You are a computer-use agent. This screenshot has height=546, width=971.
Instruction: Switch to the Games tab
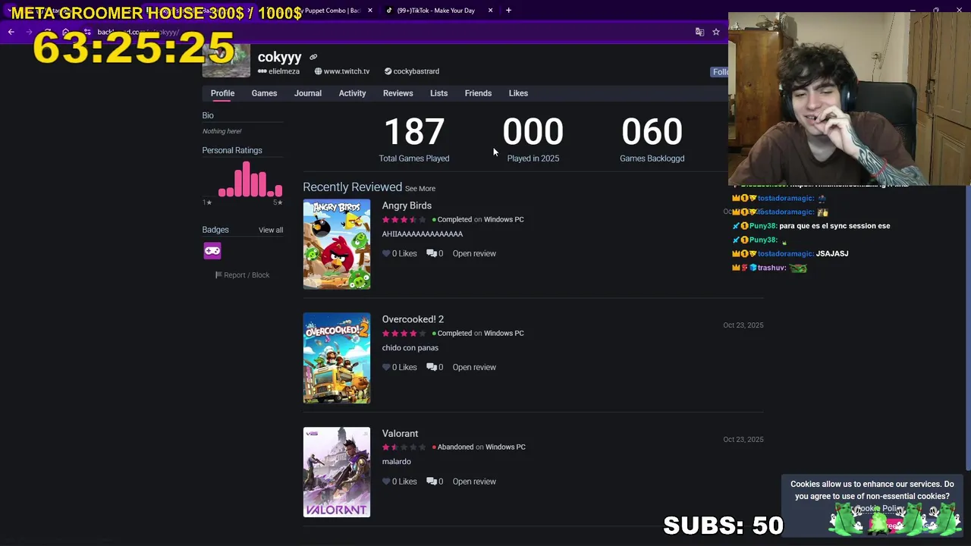click(264, 93)
